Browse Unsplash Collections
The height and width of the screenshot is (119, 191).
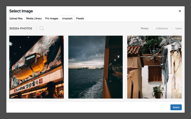point(162,28)
